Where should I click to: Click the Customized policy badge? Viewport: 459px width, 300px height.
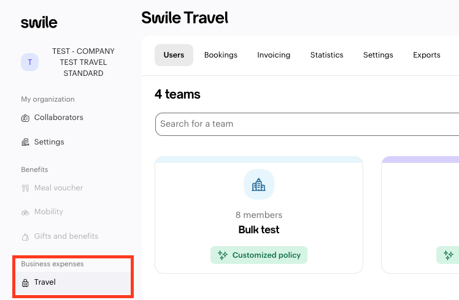pos(259,255)
